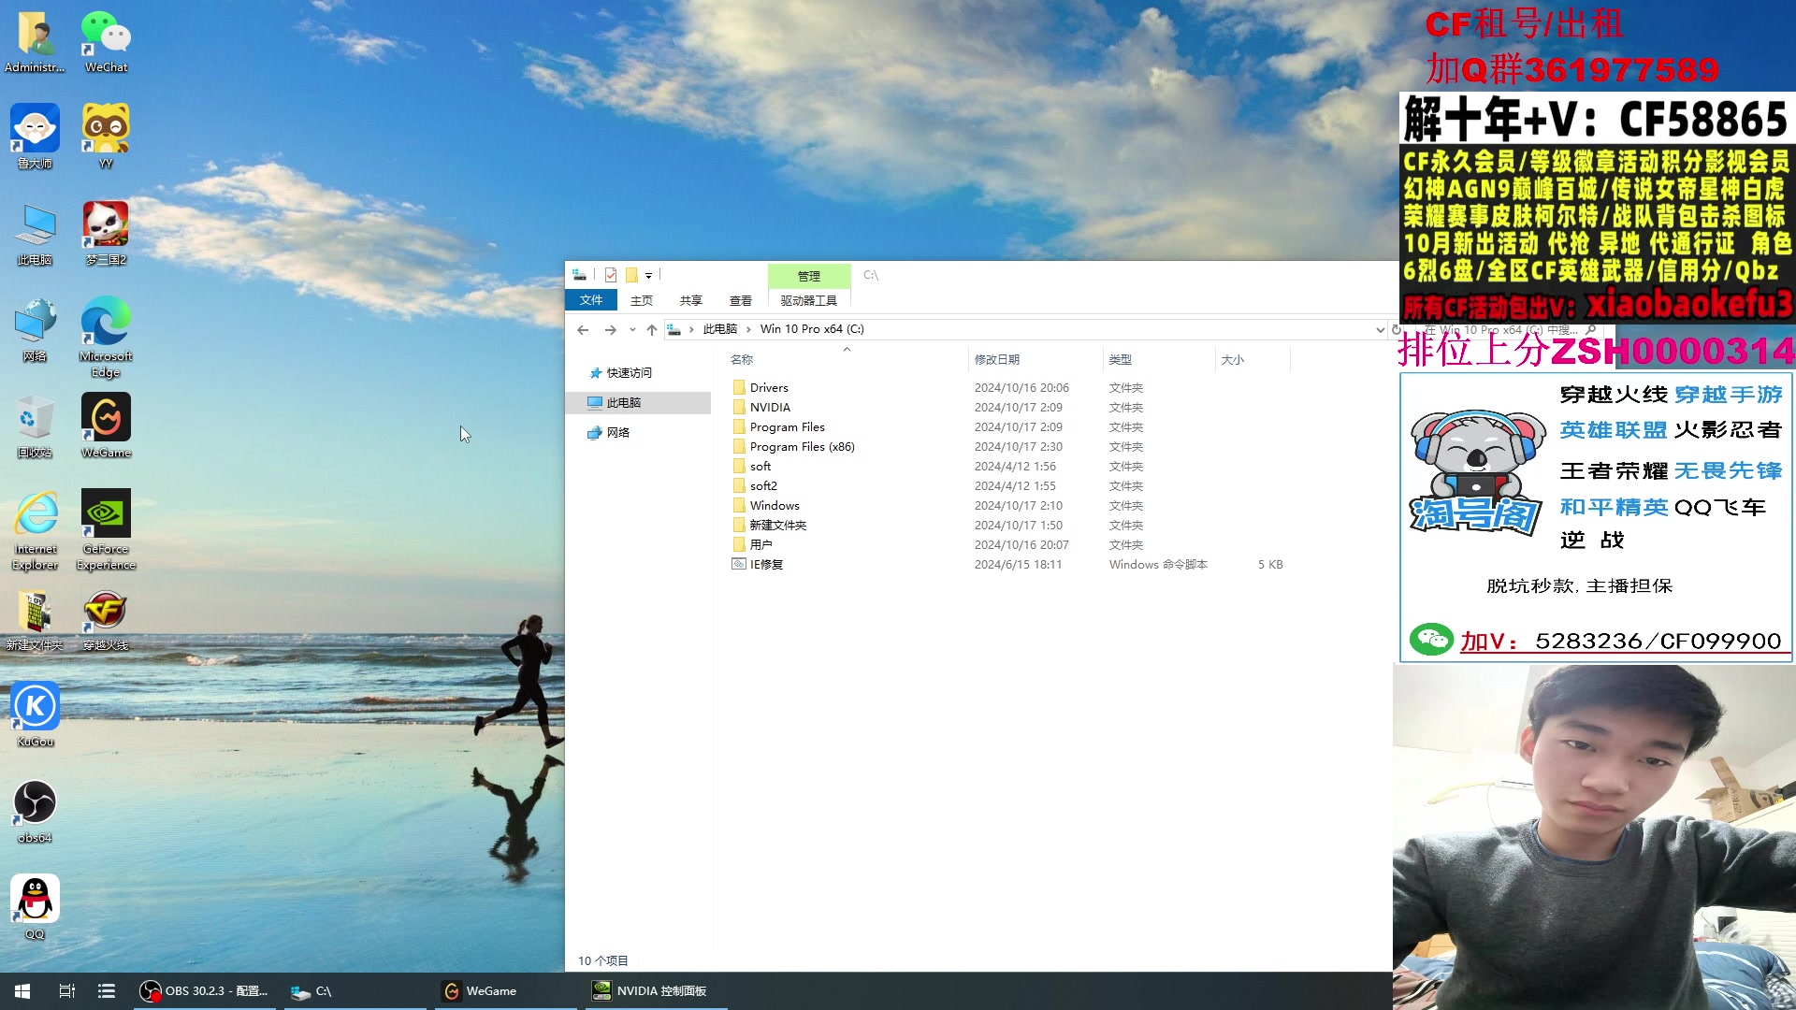Switch to OBS 30.2.3 taskbar window
The image size is (1796, 1010).
204,991
